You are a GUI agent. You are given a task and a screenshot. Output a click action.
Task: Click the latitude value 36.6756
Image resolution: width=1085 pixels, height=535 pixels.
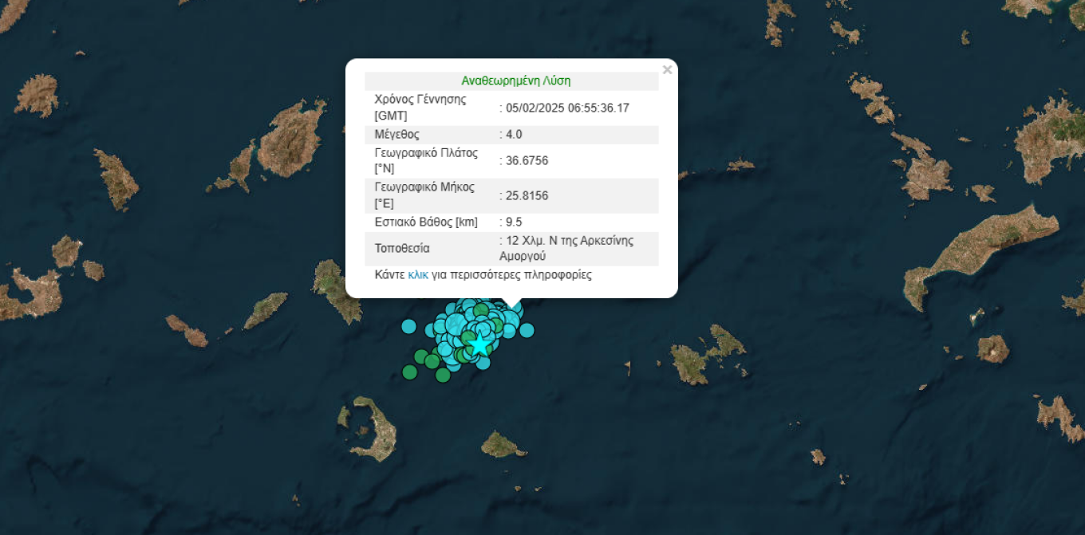click(x=527, y=160)
